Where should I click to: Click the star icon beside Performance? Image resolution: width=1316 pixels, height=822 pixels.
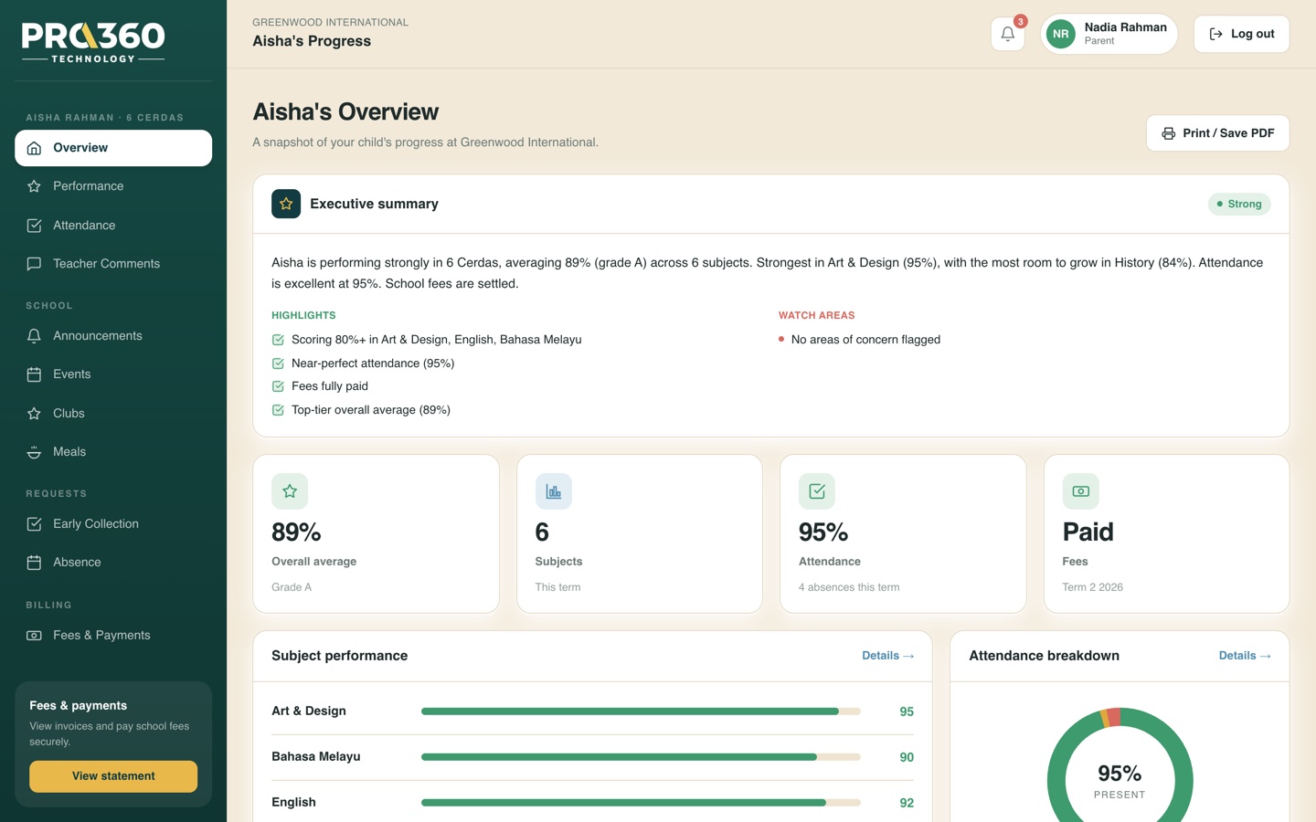34,186
